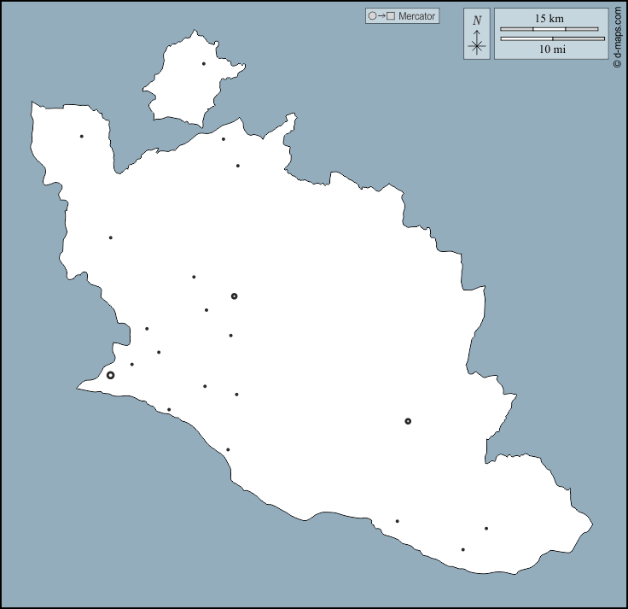
Task: Click the Mercator projection label
Action: click(x=416, y=16)
